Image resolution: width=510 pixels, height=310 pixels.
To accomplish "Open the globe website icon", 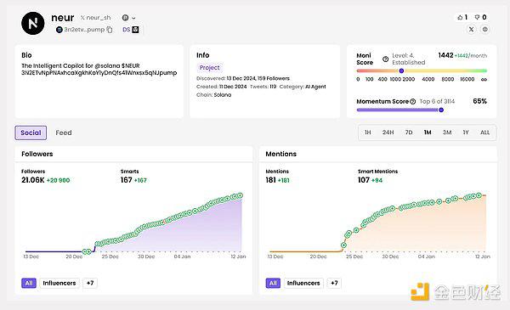I will (x=485, y=29).
